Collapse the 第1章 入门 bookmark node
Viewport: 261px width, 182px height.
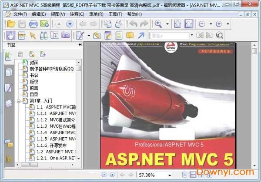[19, 101]
